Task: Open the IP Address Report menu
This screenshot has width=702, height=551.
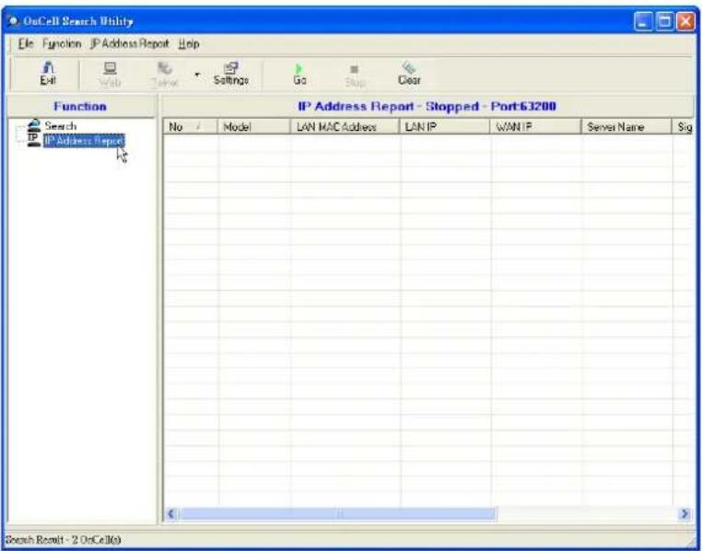Action: tap(129, 44)
